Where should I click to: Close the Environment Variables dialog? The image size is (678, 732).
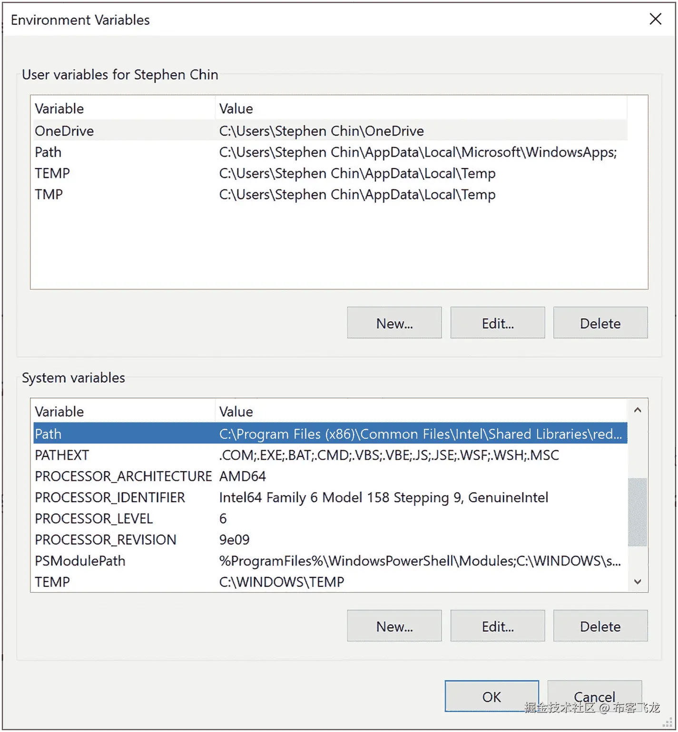pos(655,19)
